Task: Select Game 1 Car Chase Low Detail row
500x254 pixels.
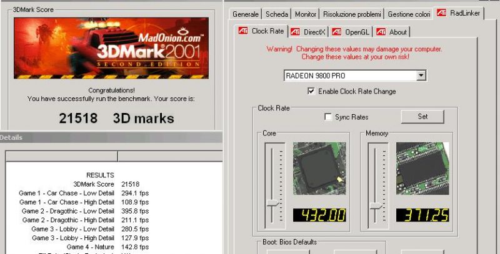Action: pyautogui.click(x=84, y=193)
